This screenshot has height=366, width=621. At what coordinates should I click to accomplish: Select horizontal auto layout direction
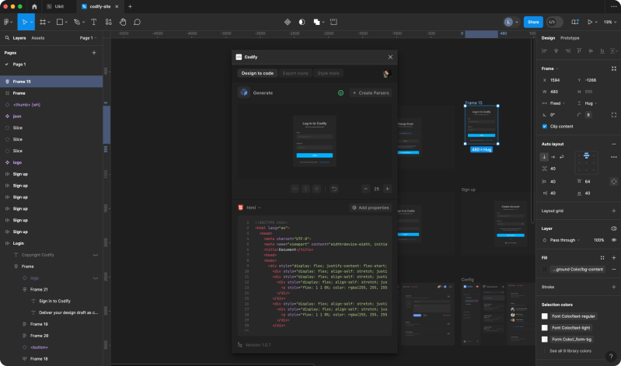553,157
